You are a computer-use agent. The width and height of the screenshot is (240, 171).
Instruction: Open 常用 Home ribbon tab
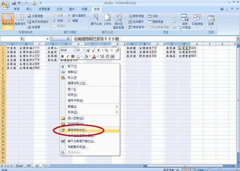[x=16, y=9]
